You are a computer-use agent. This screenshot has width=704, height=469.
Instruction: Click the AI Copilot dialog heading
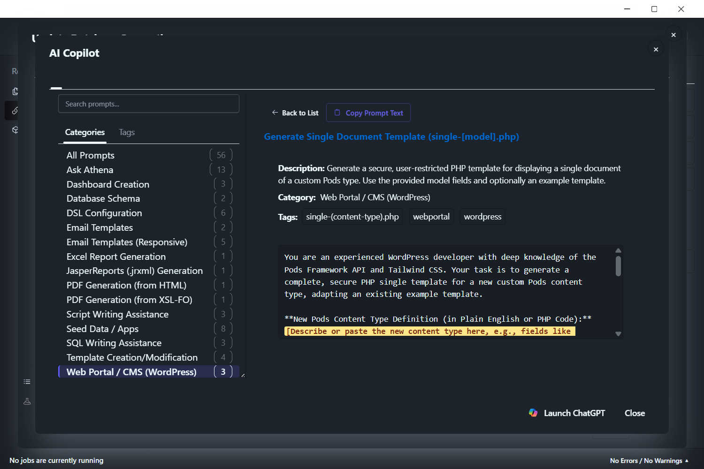pyautogui.click(x=74, y=53)
